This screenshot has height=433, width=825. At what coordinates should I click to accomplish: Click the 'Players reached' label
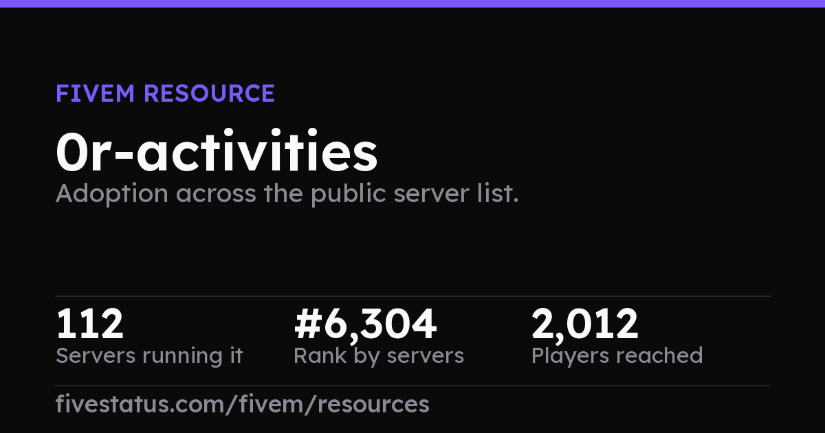tap(617, 356)
